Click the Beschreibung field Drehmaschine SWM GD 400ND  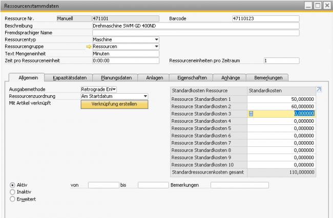click(196, 26)
